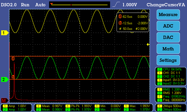Open the Settings button
Image resolution: width=187 pixels, height=112 pixels.
tap(168, 60)
